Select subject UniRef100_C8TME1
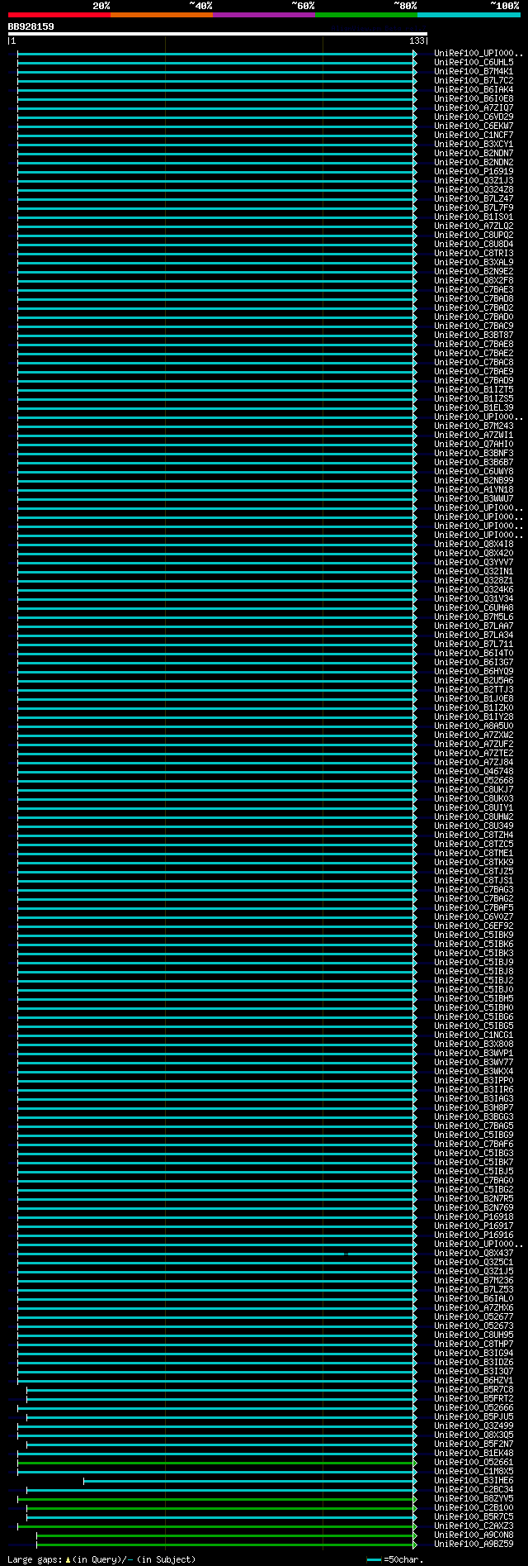528x1566 pixels. [x=474, y=853]
